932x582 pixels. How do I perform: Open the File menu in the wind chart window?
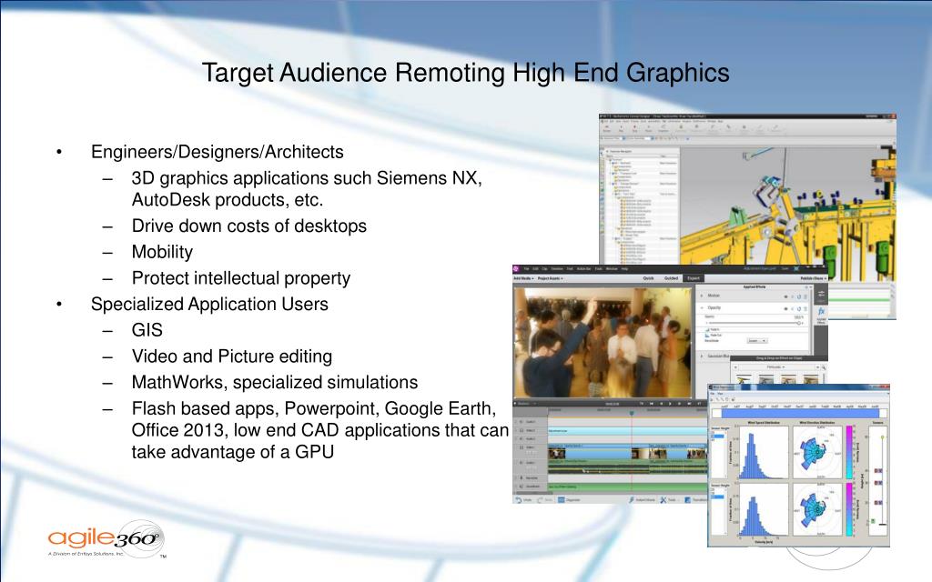[x=714, y=393]
